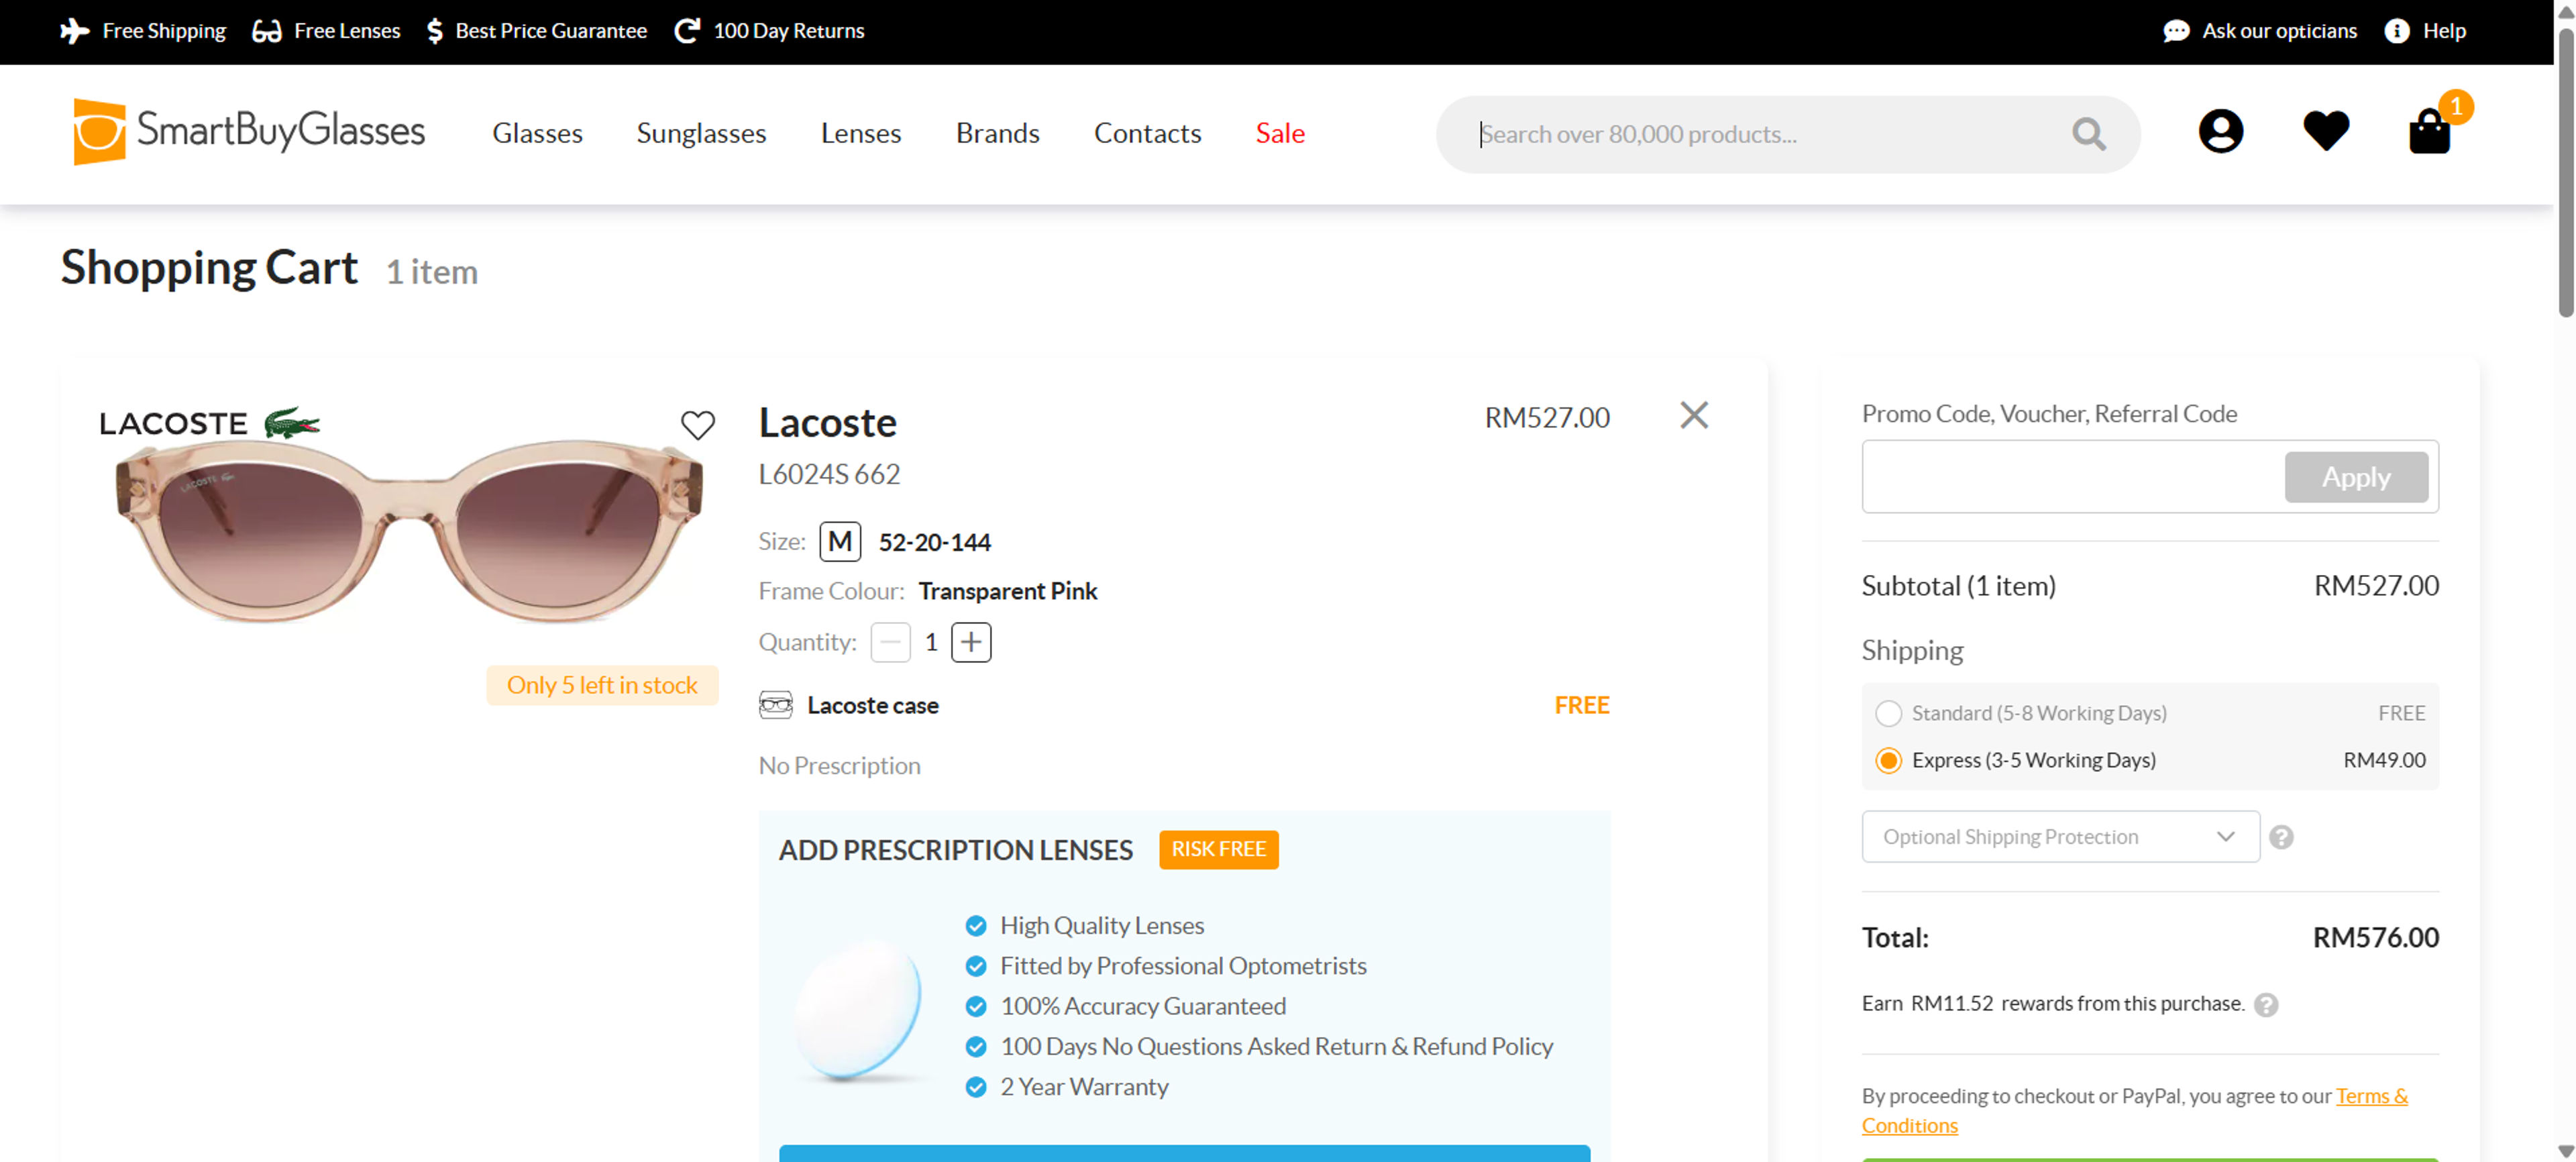
Task: Open the Sale menu
Action: pos(1279,133)
